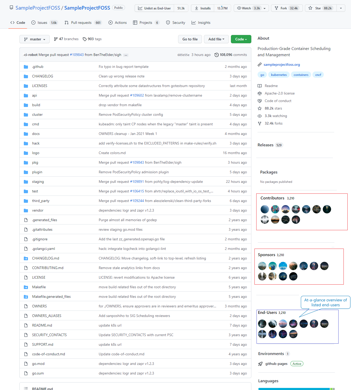Click the commit history clock icon
Viewport: 351px width, 390px height.
pos(217,55)
